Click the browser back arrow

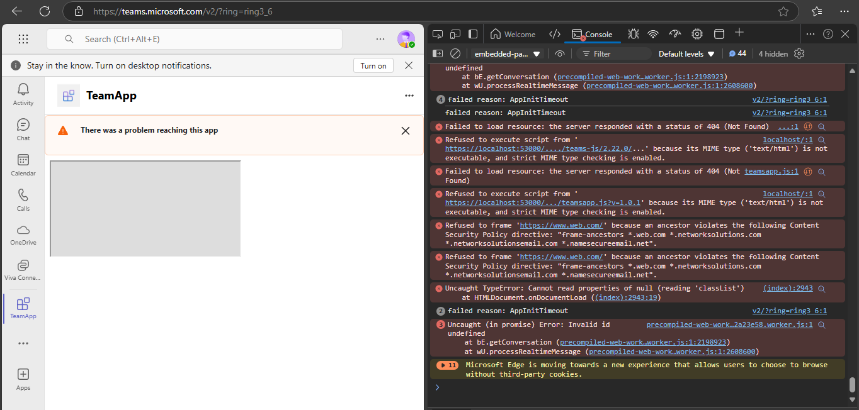tap(17, 11)
